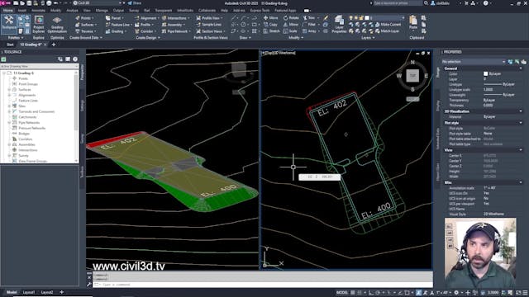
Task: Select the Scale tool
Action: tap(290, 31)
